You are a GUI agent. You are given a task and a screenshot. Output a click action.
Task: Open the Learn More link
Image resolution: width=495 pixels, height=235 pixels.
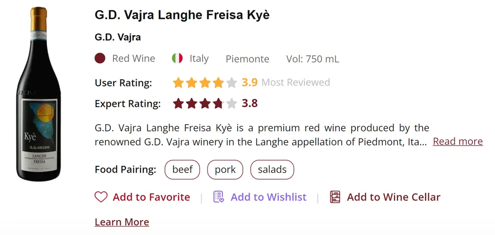click(x=122, y=222)
